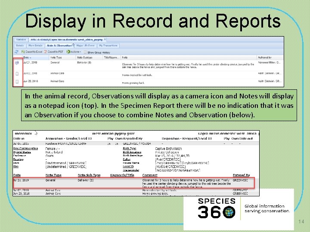
Task: Click the observation camera icon for Jul 21 row
Action: coord(17,63)
